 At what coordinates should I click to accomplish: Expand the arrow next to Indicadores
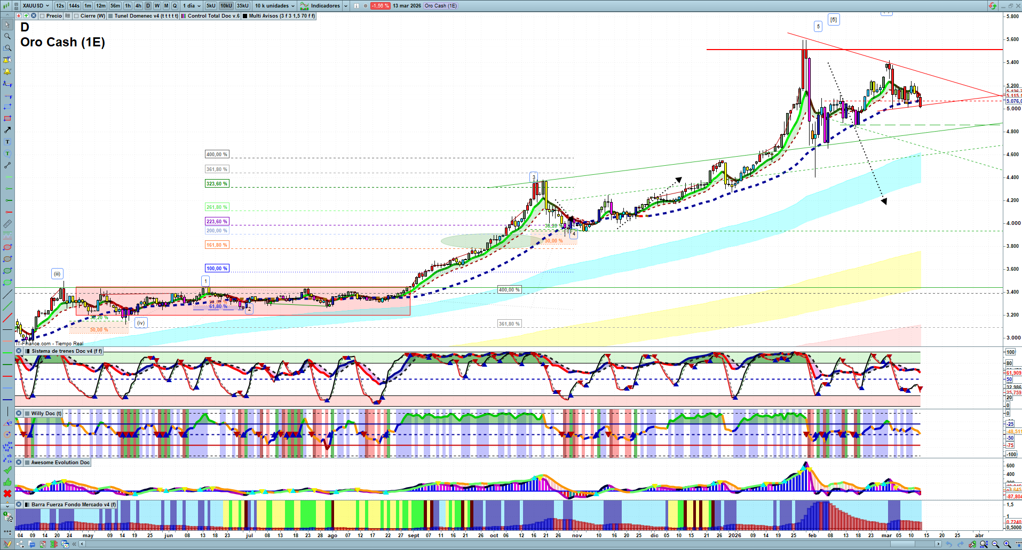346,6
